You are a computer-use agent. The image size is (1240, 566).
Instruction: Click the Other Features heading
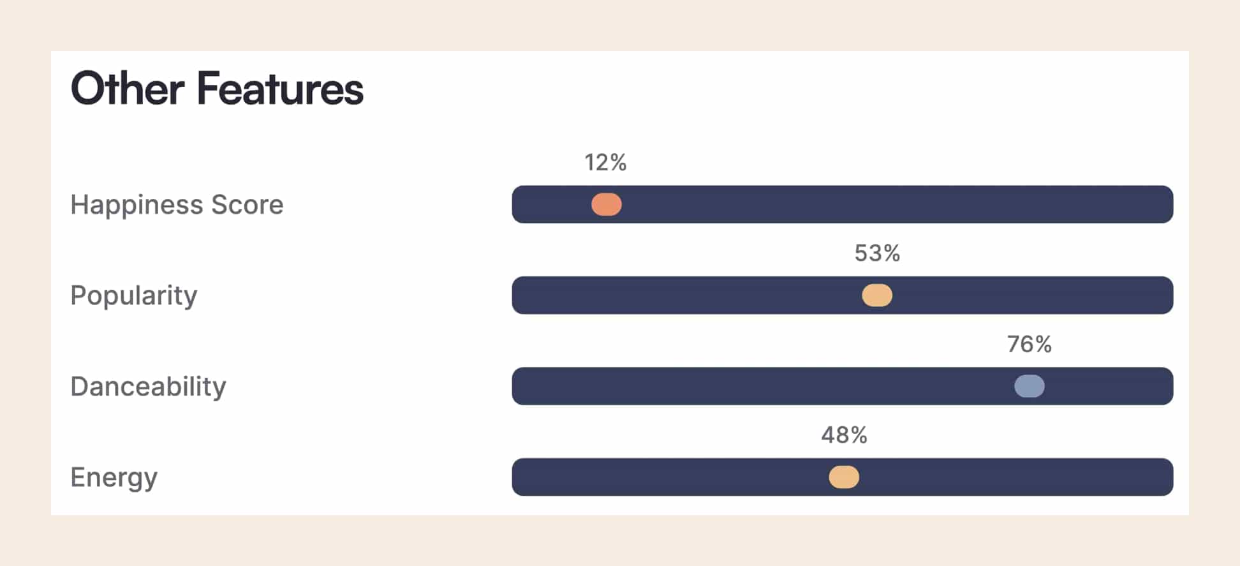pos(217,88)
